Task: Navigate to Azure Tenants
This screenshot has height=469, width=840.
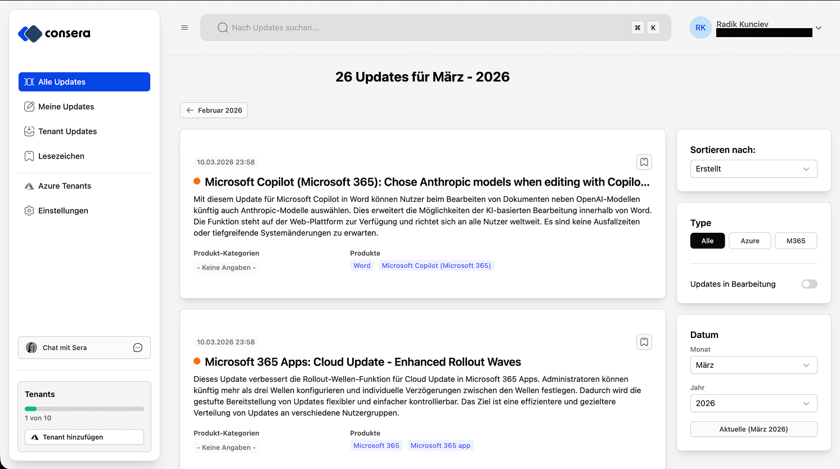Action: pyautogui.click(x=84, y=186)
